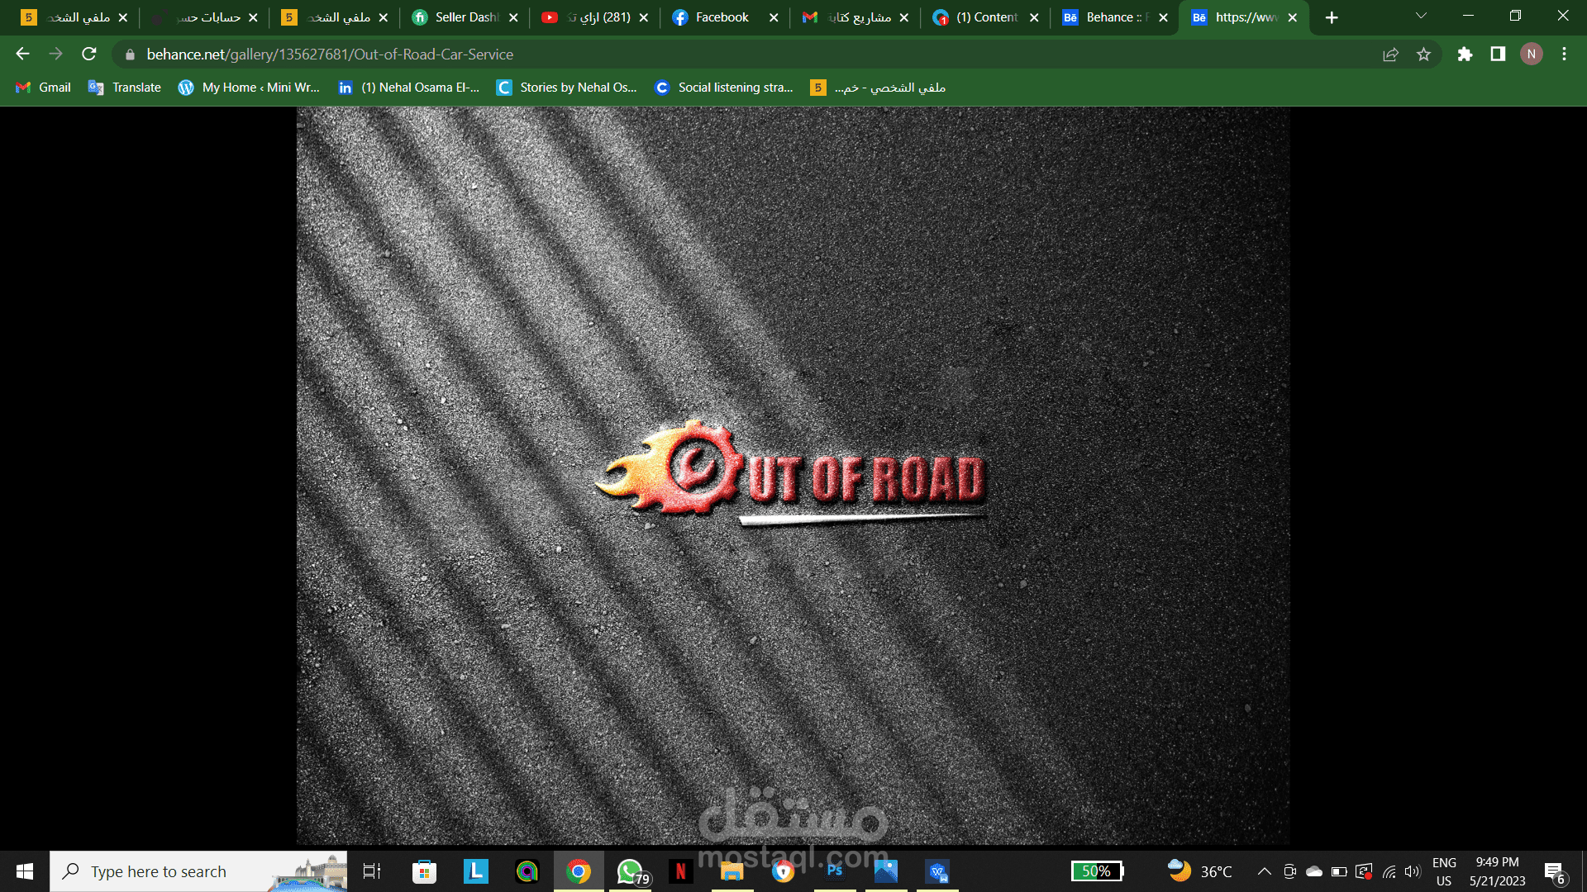Screen dimensions: 1587x892
Task: Open the profile avatar N
Action: coord(1531,54)
